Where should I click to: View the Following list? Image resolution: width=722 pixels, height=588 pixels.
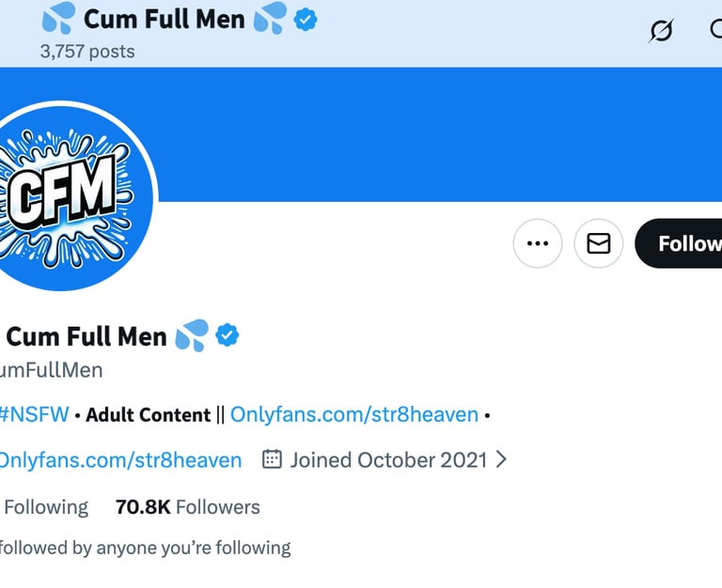point(45,507)
